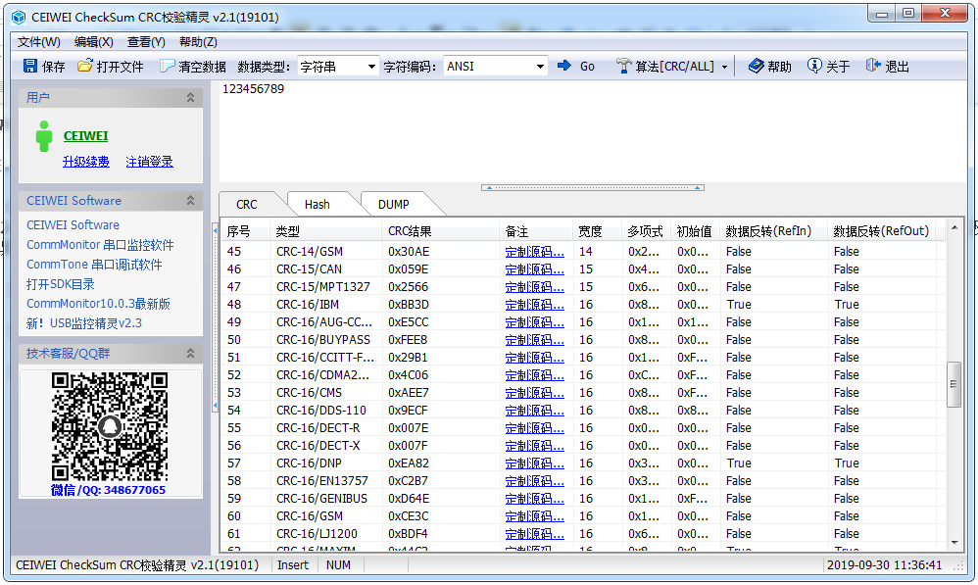Image resolution: width=978 pixels, height=585 pixels.
Task: Click scroll up arrow of results table
Action: [x=954, y=228]
